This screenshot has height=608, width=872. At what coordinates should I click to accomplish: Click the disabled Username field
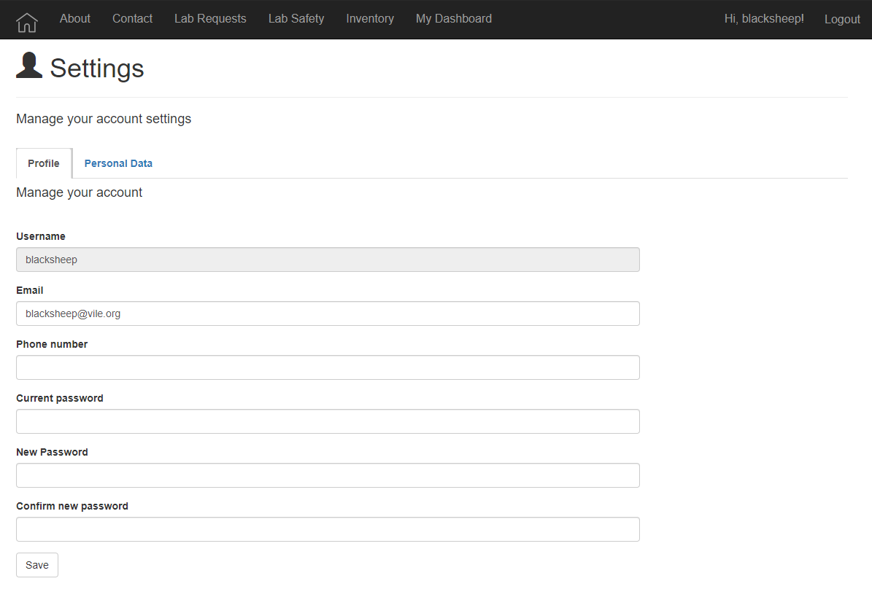click(x=328, y=260)
